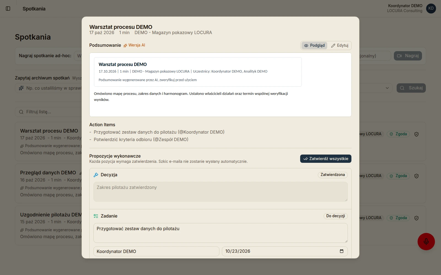Click the Zadanie checklist icon
The image size is (441, 275).
pos(96,216)
